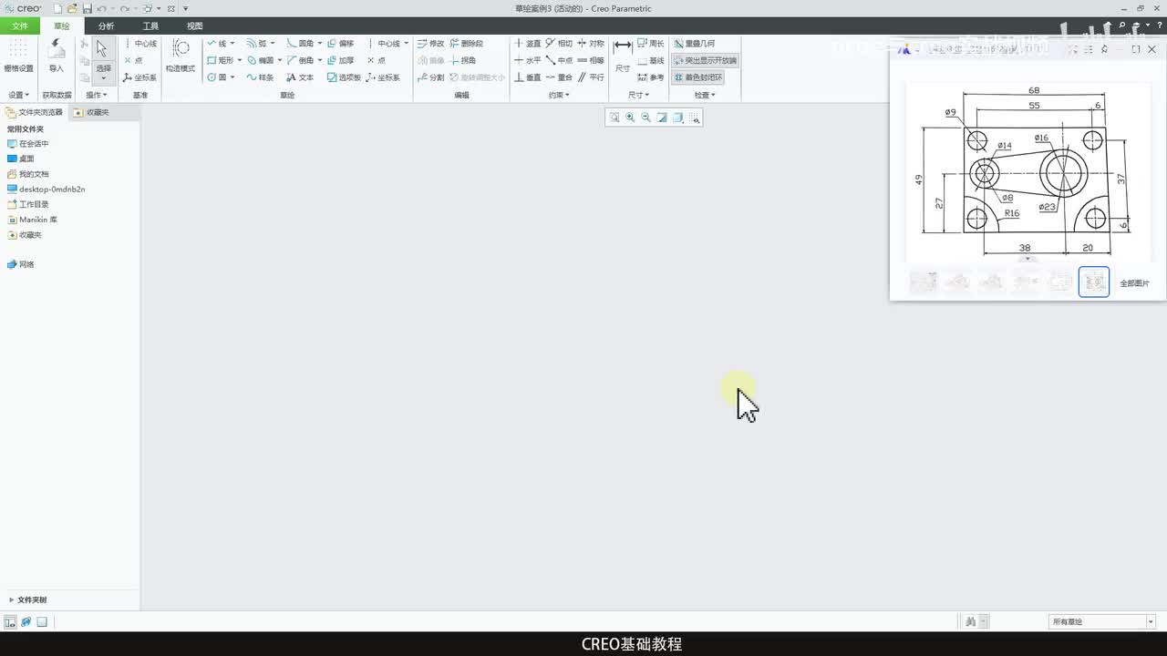Click Delete Segment (删除段) tool
The image size is (1167, 656).
click(x=467, y=44)
